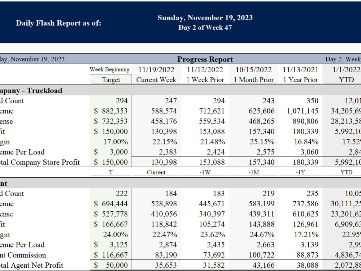Select the 'Sunday, November 19, 2023' header date

coord(205,18)
